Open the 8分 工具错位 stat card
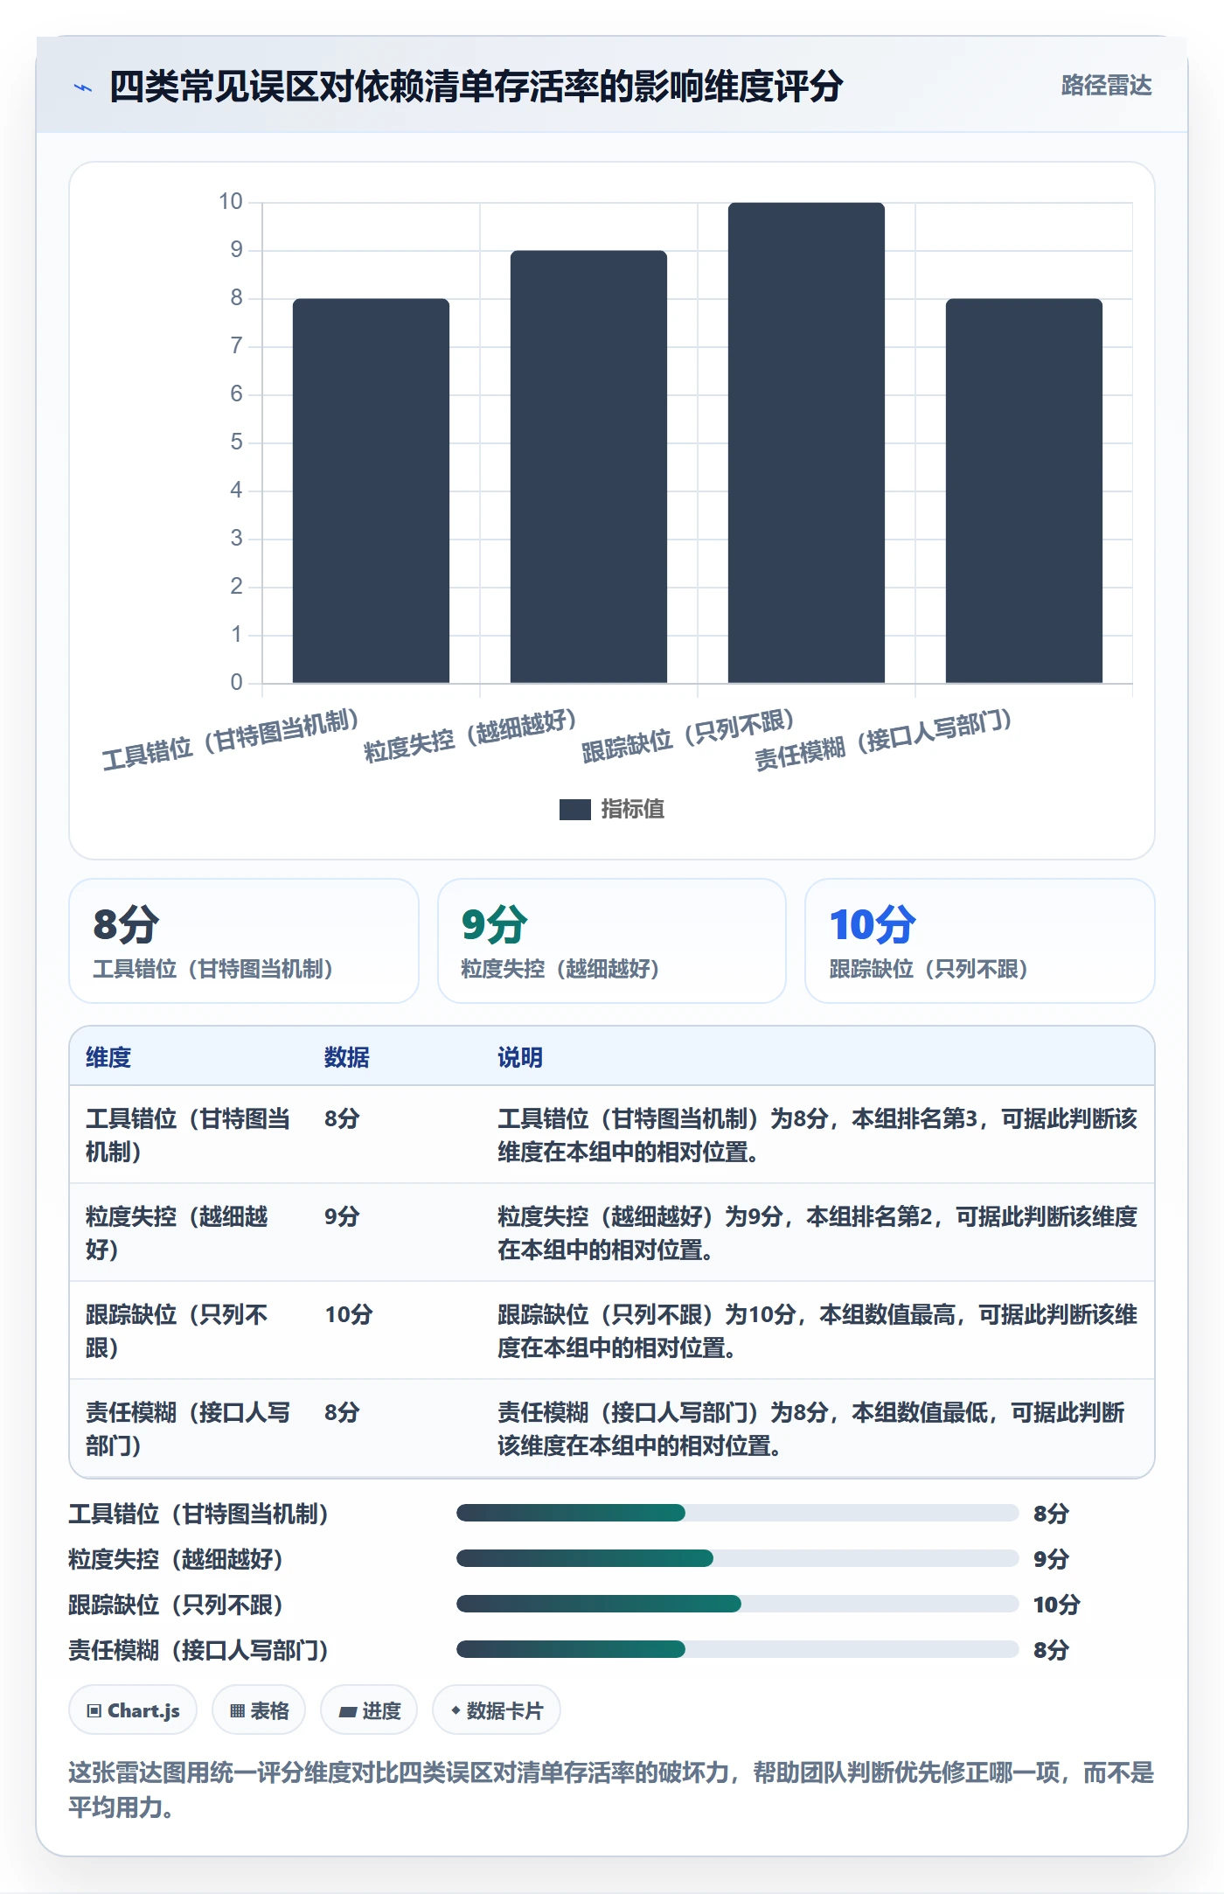 click(244, 941)
